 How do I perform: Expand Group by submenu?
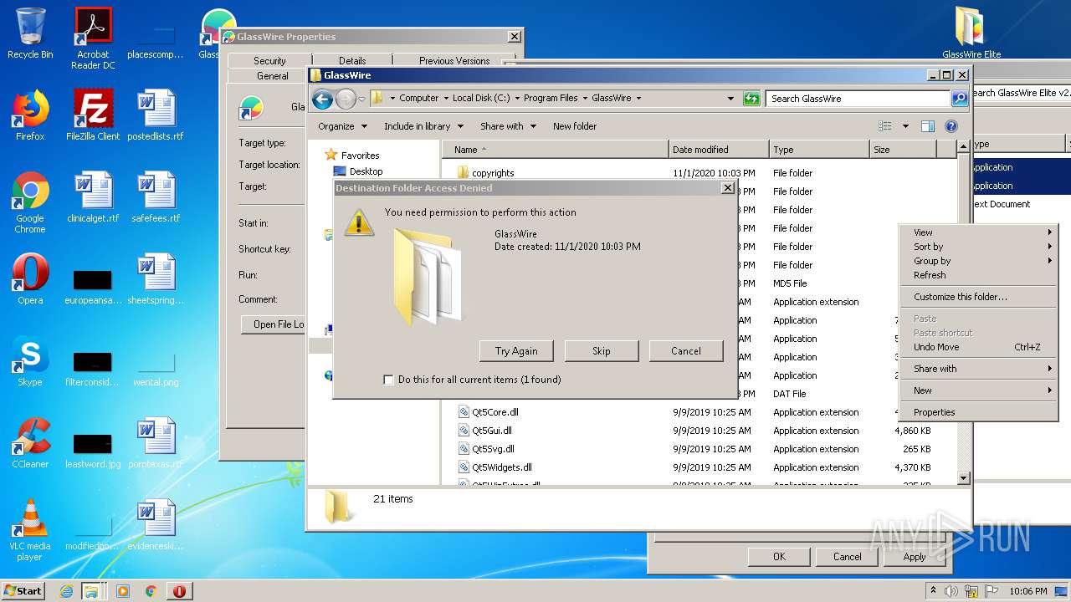click(x=980, y=261)
